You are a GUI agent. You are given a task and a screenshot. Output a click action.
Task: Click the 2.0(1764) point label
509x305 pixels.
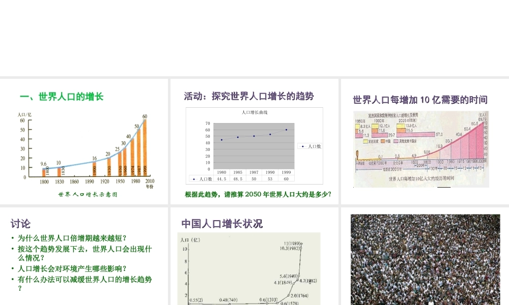click(x=299, y=296)
